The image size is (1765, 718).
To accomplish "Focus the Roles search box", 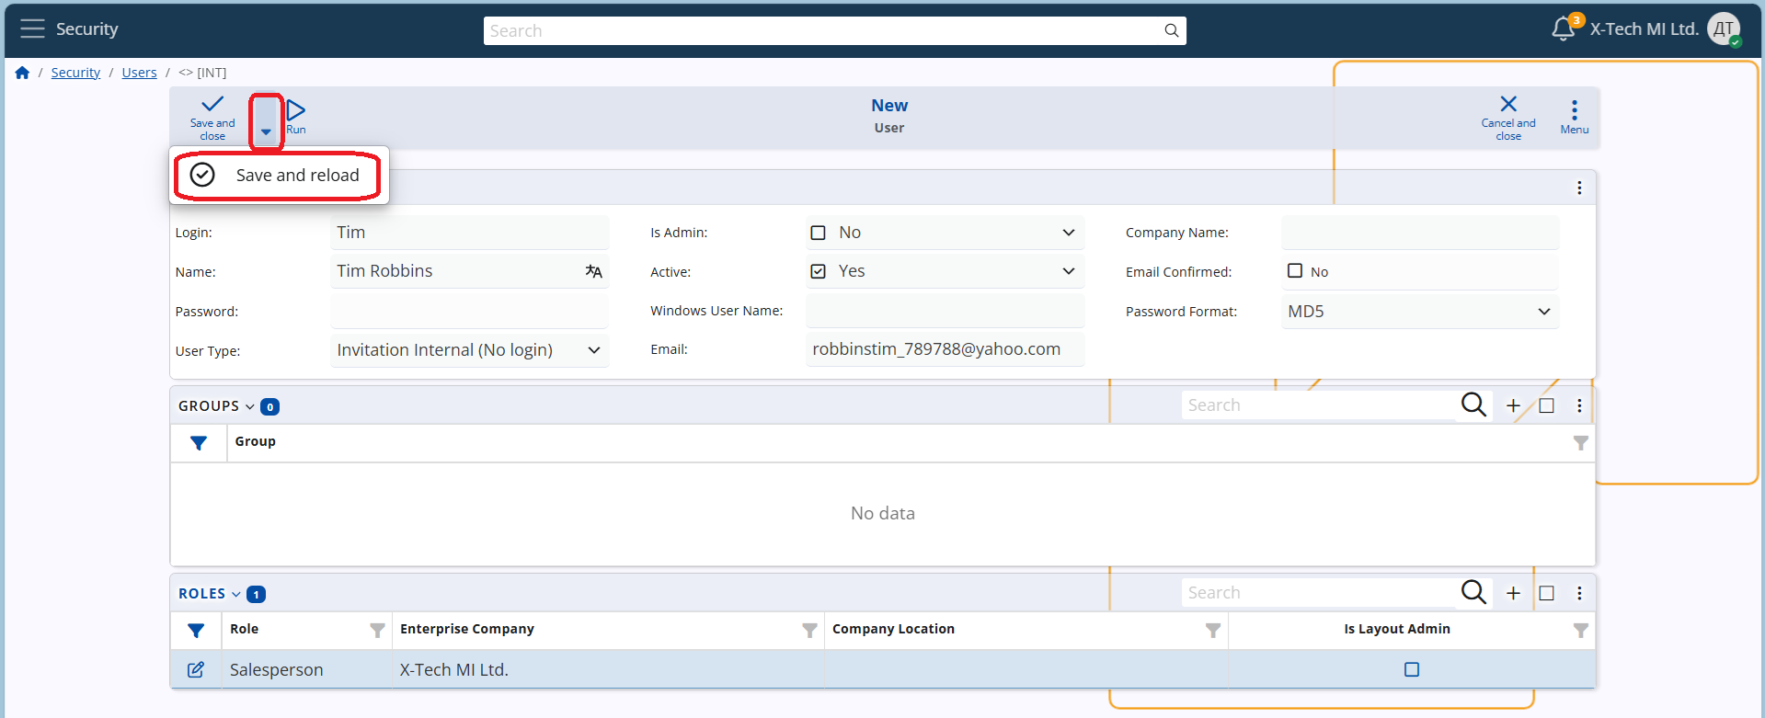I will click(1318, 593).
